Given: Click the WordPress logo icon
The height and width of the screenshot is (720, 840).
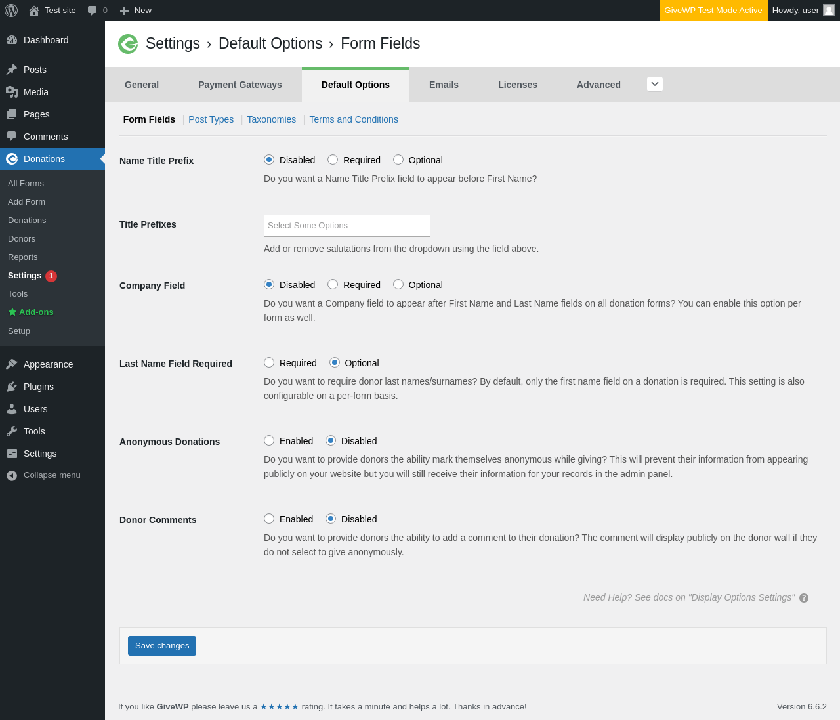Looking at the screenshot, I should [11, 11].
